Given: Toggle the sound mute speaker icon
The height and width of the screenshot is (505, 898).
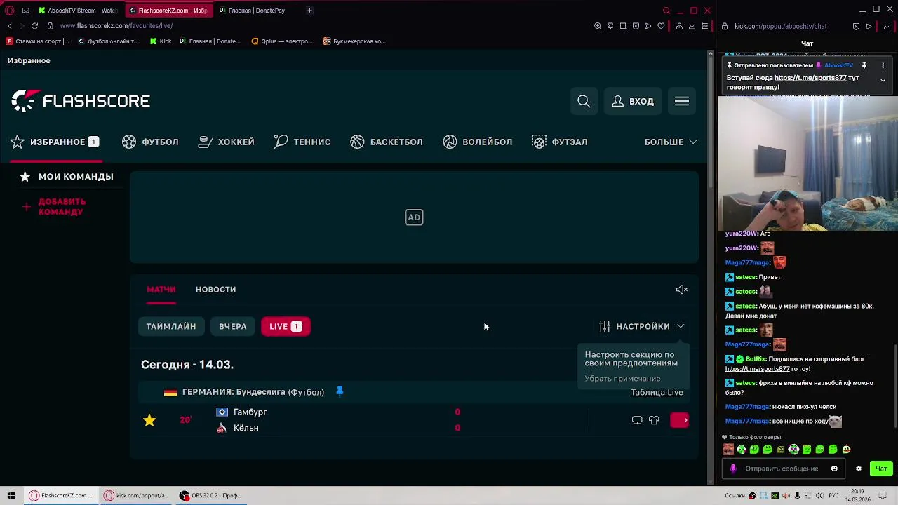Looking at the screenshot, I should [x=681, y=290].
